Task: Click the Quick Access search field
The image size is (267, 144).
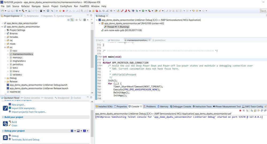Action: (264, 11)
